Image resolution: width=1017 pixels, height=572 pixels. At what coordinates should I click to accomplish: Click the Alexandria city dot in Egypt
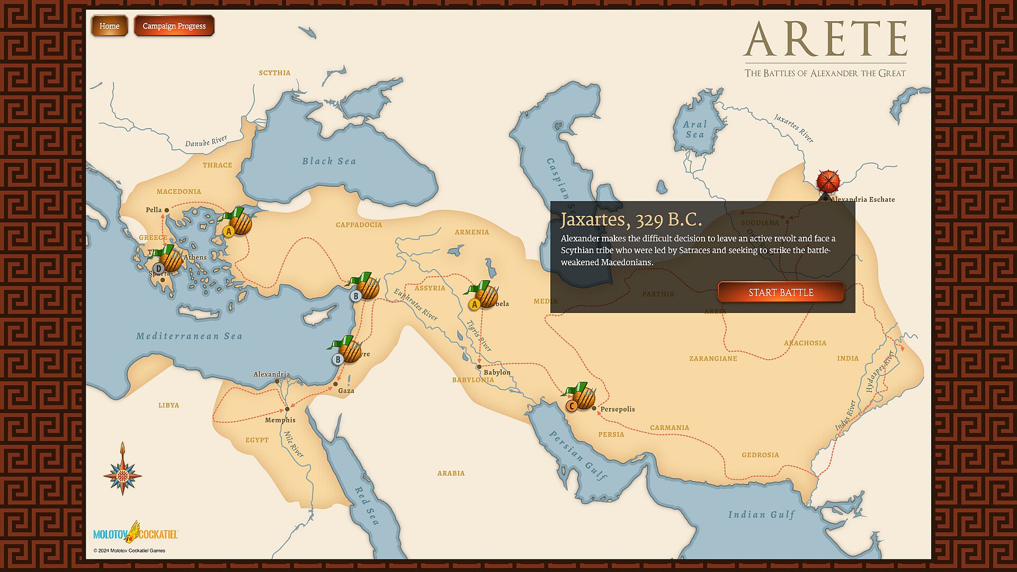276,381
